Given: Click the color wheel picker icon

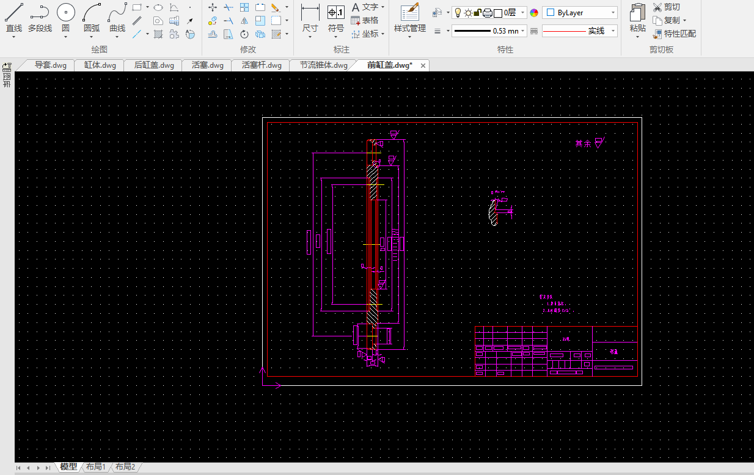Looking at the screenshot, I should coord(534,13).
